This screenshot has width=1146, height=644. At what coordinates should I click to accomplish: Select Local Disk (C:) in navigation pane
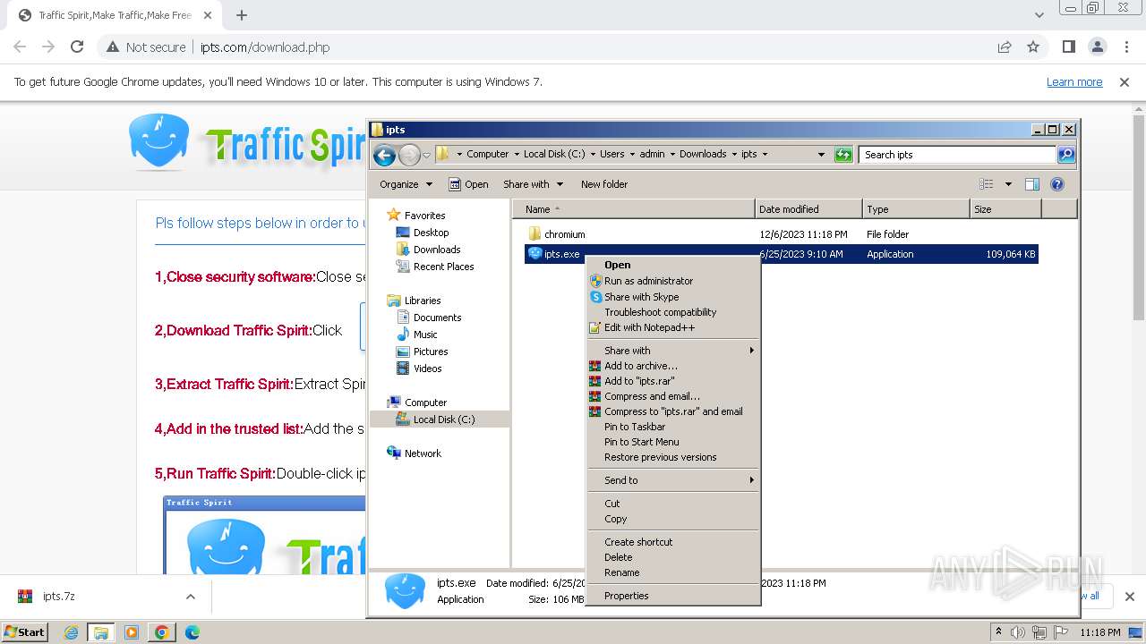(x=444, y=419)
